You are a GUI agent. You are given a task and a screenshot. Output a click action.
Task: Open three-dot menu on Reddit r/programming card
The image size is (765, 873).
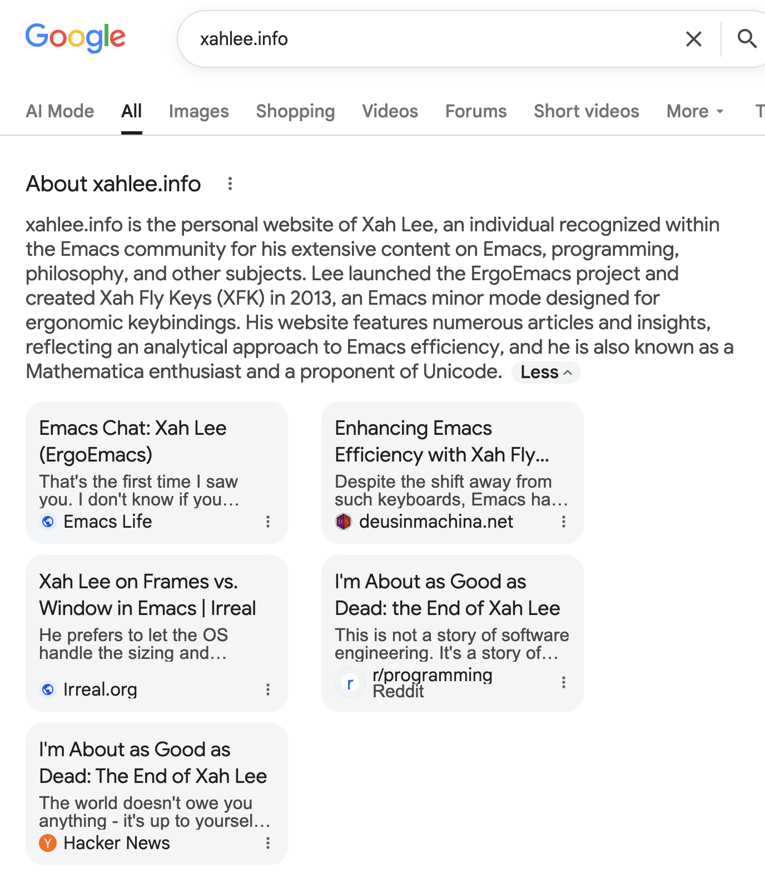[564, 682]
